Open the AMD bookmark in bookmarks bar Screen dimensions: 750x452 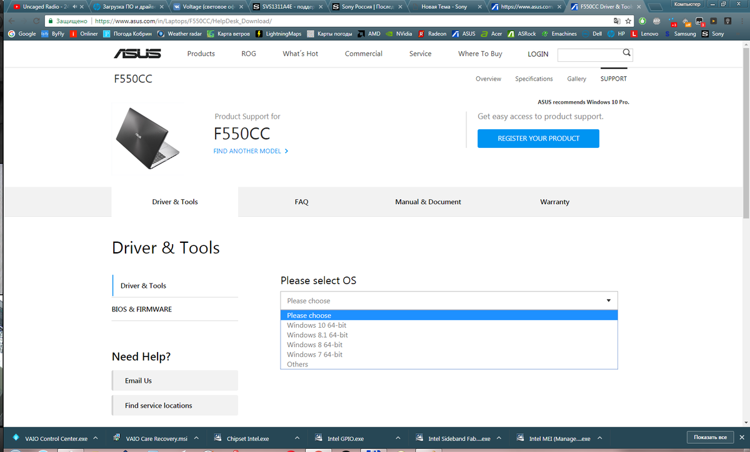(x=369, y=34)
